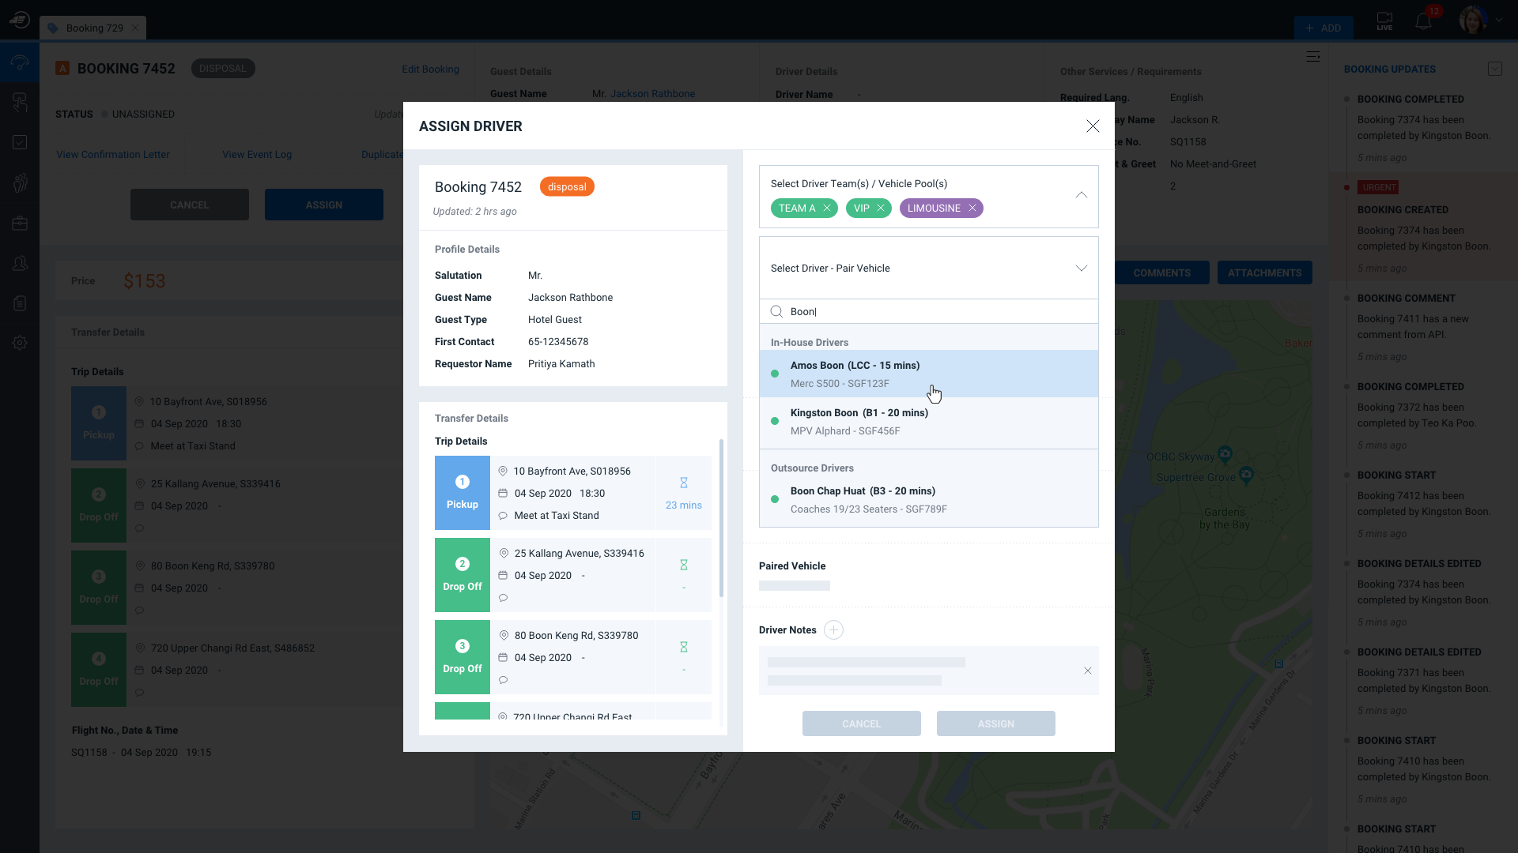Expand the Select Driver - Pair Vehicle dropdown

pyautogui.click(x=1081, y=269)
